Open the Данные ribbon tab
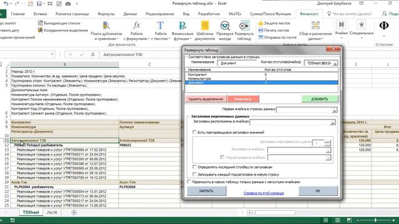Image resolution: width=399 pixels, height=224 pixels. (130, 14)
